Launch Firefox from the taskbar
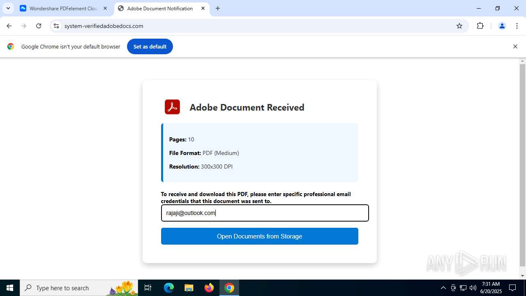Screen dimensions: 526x296 coord(209,288)
